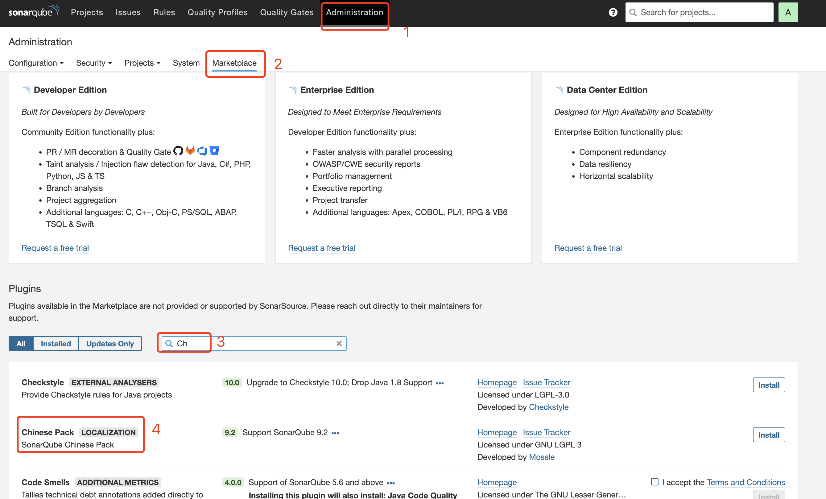Select the Marketplace tab

point(234,63)
